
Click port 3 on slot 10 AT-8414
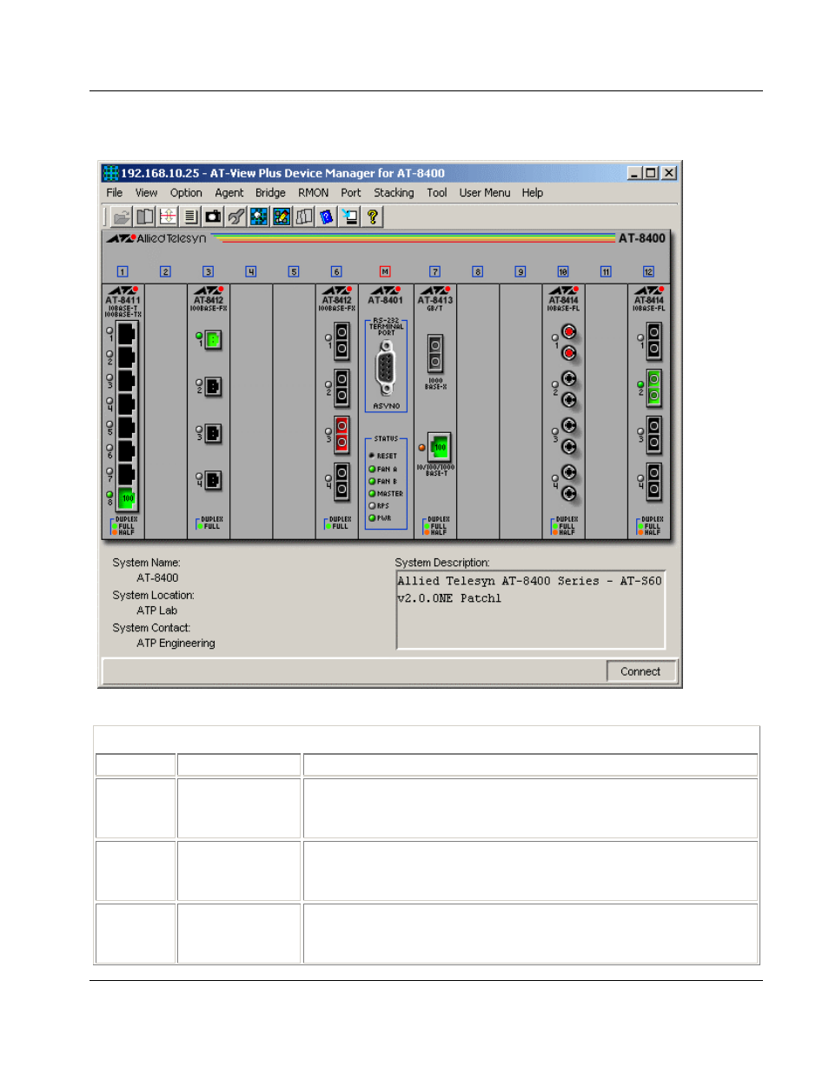pyautogui.click(x=568, y=436)
